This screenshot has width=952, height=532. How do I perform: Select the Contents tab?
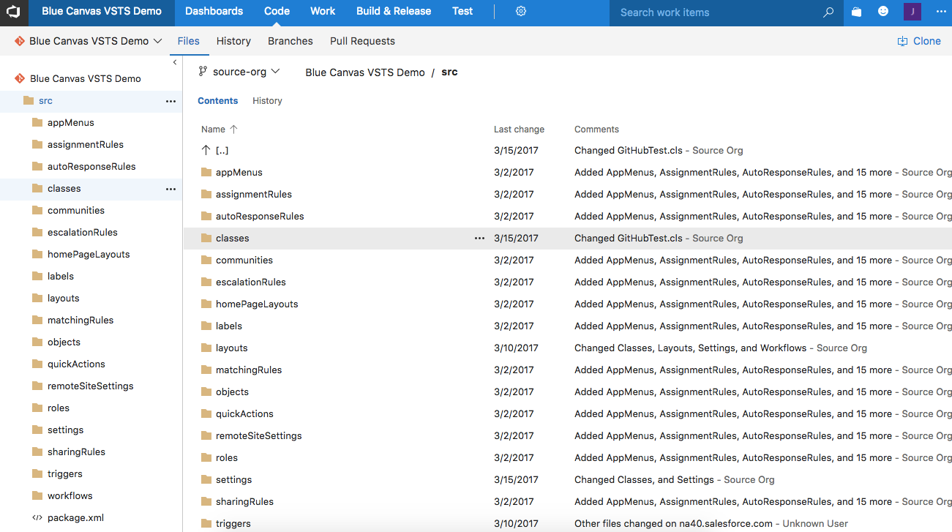tap(218, 101)
